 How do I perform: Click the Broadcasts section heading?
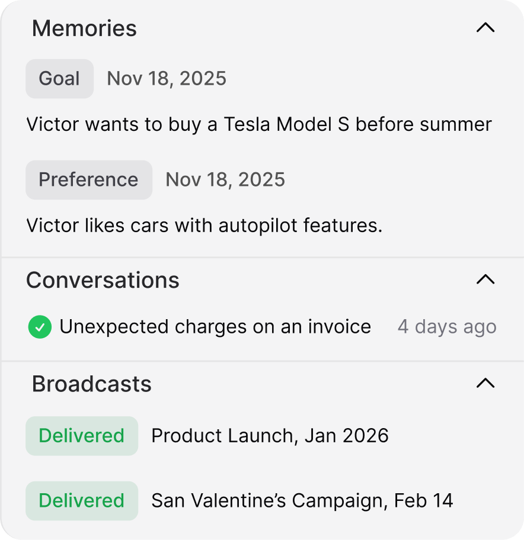coord(92,384)
